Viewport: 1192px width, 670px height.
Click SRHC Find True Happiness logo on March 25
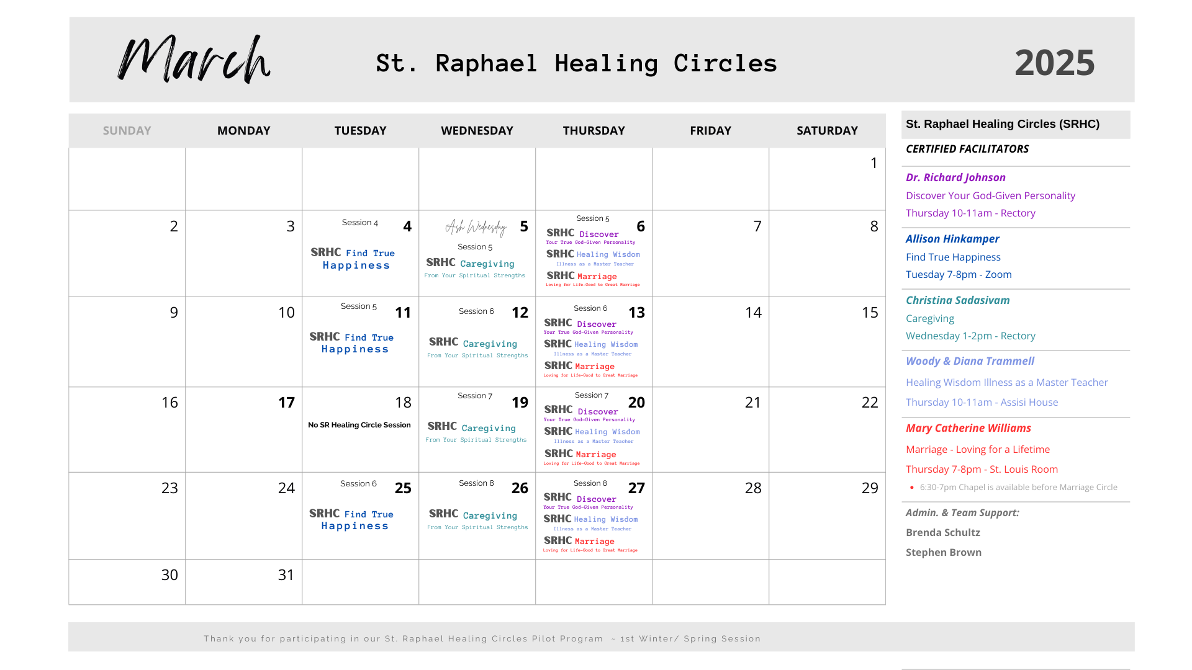pyautogui.click(x=352, y=519)
